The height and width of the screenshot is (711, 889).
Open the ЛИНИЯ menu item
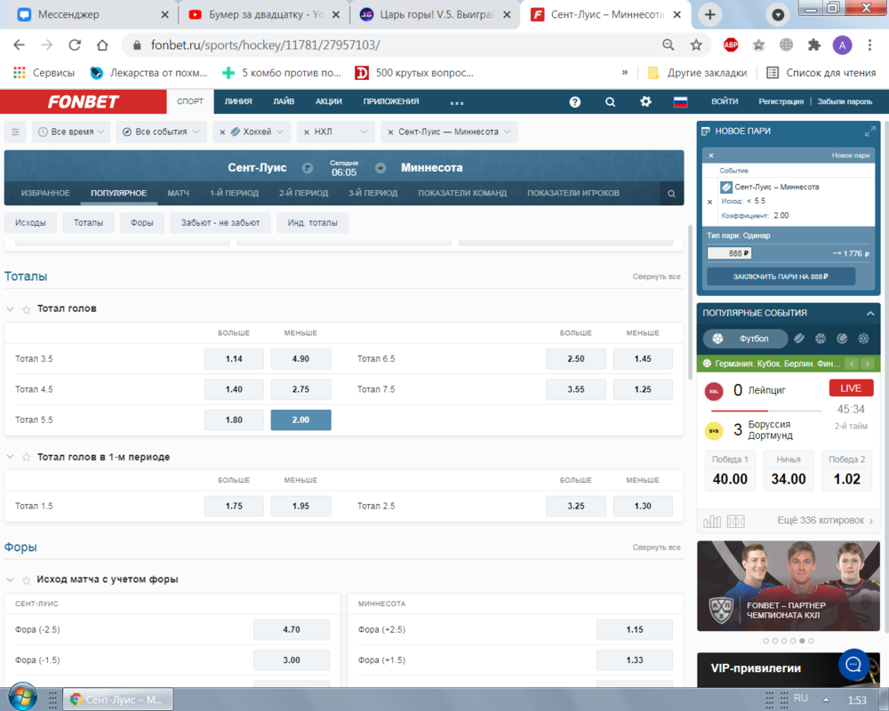[x=238, y=101]
